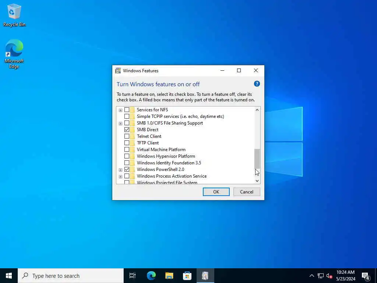
Task: Open the Start menu
Action: [9, 276]
